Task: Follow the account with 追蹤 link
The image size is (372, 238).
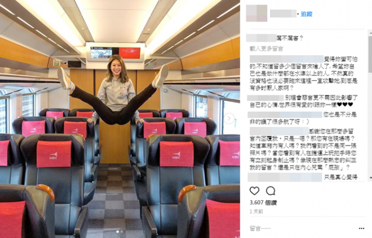Action: click(x=307, y=14)
